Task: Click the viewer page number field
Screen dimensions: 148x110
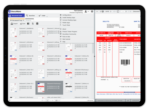Action: click(x=123, y=12)
